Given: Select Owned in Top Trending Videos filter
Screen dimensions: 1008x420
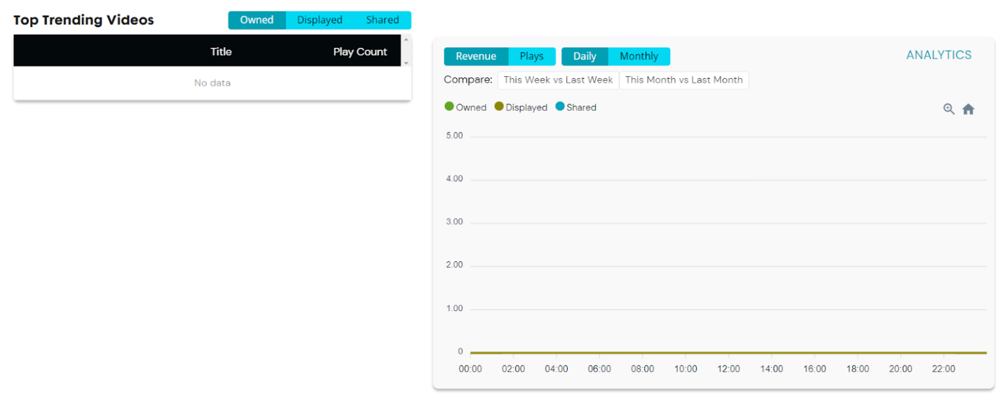Looking at the screenshot, I should tap(257, 20).
